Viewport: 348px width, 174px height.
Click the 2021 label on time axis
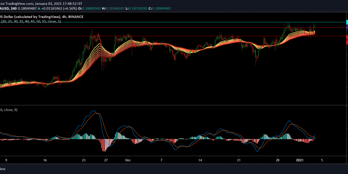pos(300,160)
